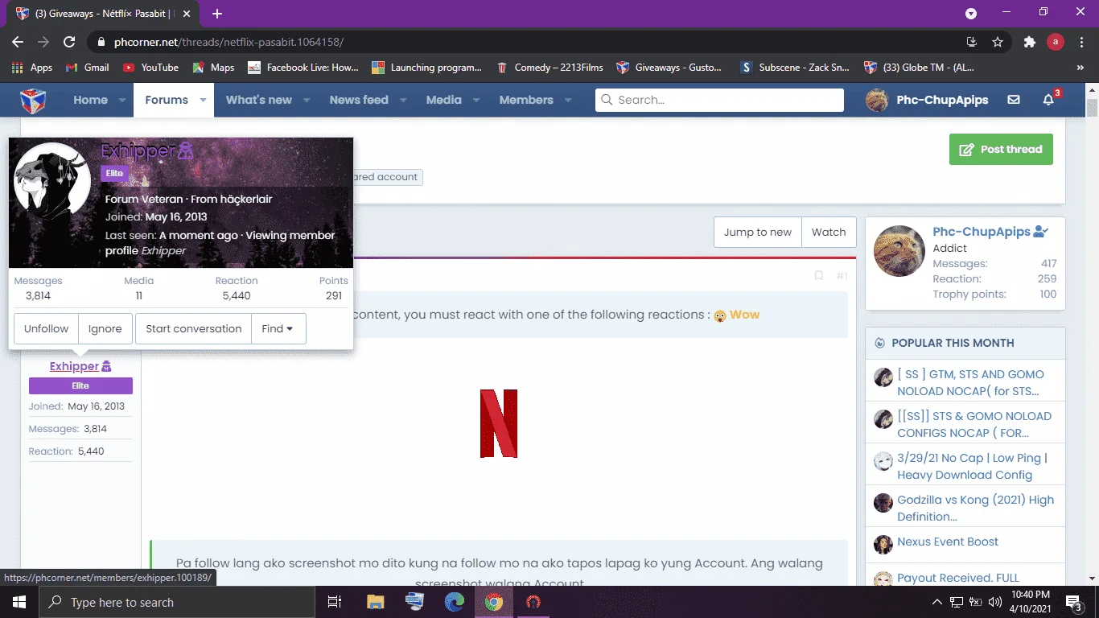The image size is (1099, 618).
Task: Open the Members nav item
Action: coord(526,100)
